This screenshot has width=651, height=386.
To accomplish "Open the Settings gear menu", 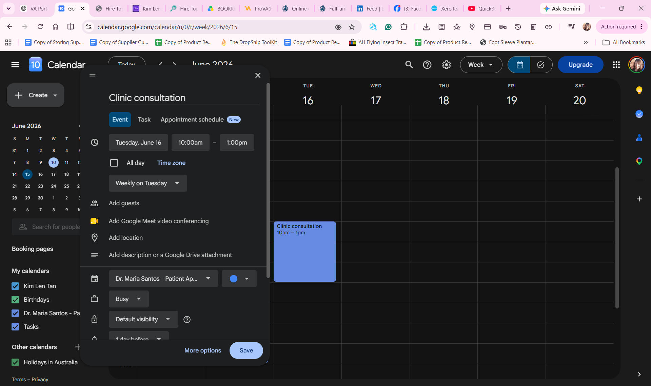I will [x=446, y=65].
